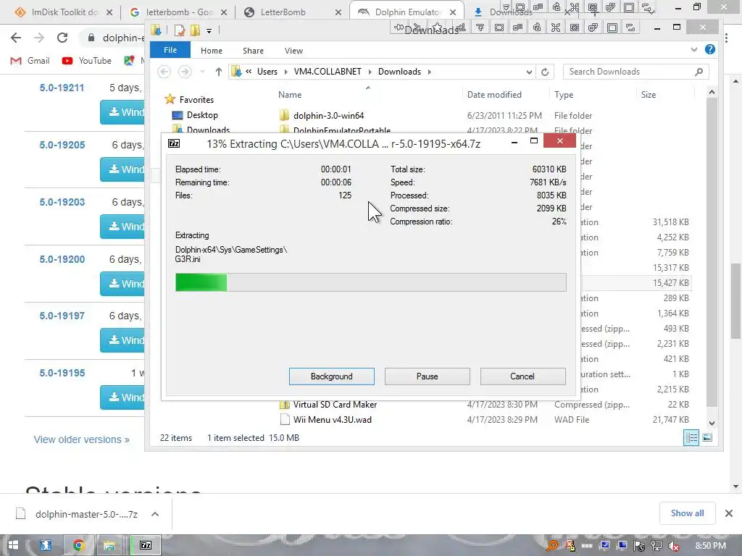Click the green extraction progress bar
The width and height of the screenshot is (742, 556).
click(201, 282)
